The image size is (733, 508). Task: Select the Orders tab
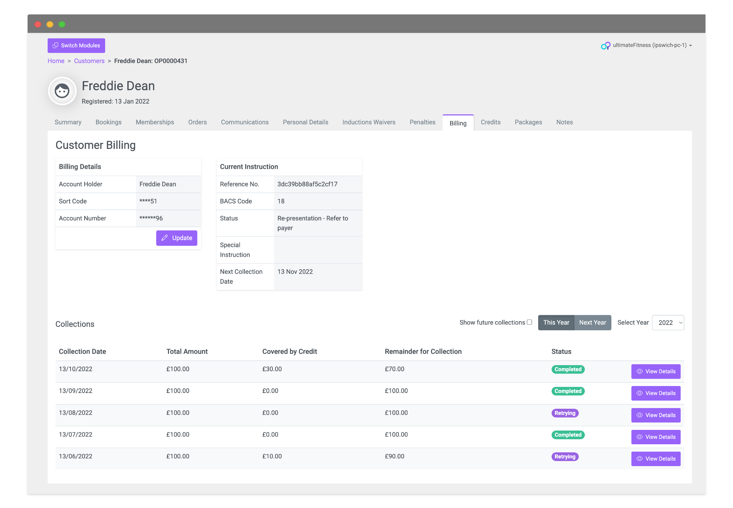pyautogui.click(x=198, y=122)
